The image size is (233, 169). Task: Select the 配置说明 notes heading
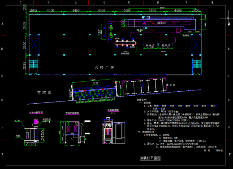[x=142, y=100]
